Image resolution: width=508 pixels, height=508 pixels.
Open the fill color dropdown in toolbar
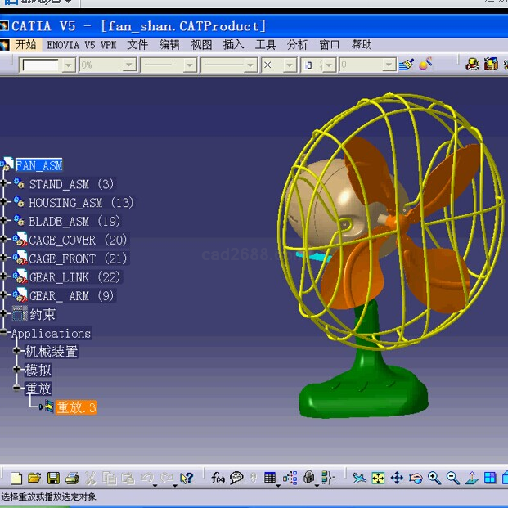point(67,65)
